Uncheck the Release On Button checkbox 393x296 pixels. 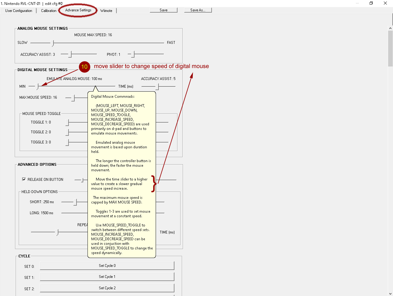tap(24, 180)
